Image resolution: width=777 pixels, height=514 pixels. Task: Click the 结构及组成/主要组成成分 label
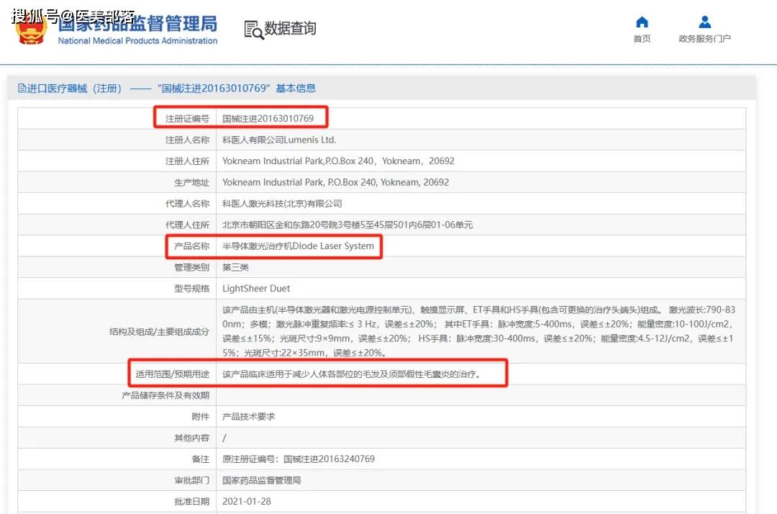click(x=160, y=332)
